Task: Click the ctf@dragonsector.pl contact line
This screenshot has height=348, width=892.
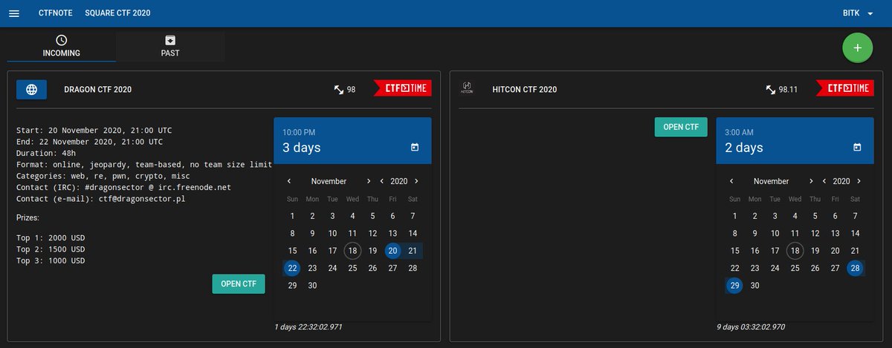Action: click(100, 199)
